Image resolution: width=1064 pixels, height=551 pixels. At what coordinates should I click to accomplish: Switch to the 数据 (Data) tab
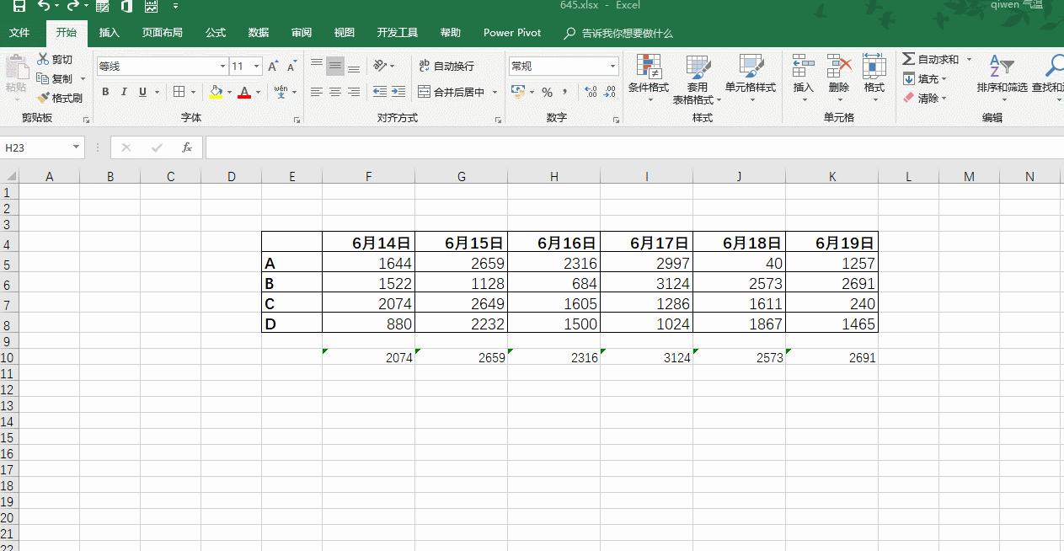(x=259, y=33)
